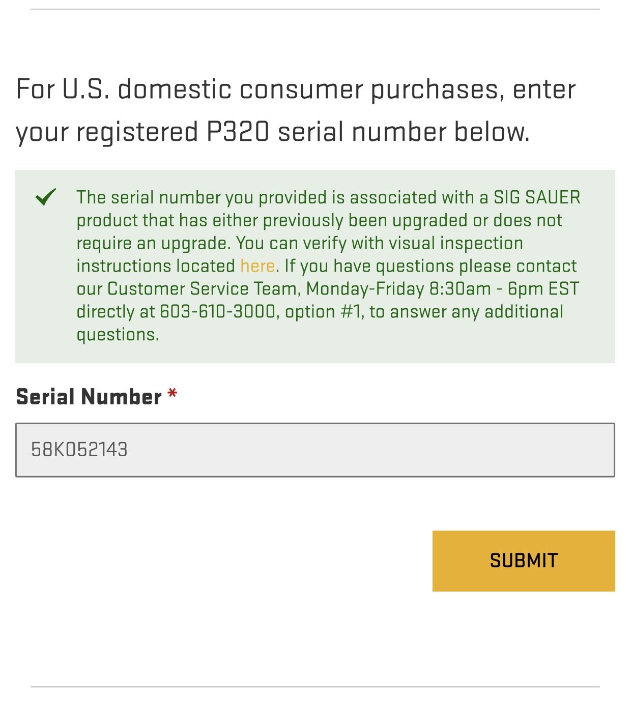Click the 'Monday-Friday 8:30am - 6pm EST' hours text
Image resolution: width=632 pixels, height=707 pixels.
coord(443,289)
